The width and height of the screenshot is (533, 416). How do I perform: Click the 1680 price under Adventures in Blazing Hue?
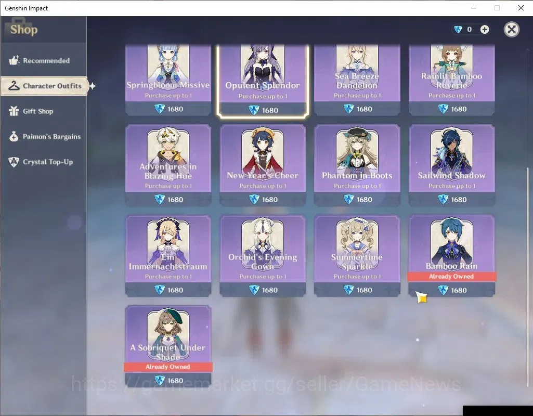point(175,200)
